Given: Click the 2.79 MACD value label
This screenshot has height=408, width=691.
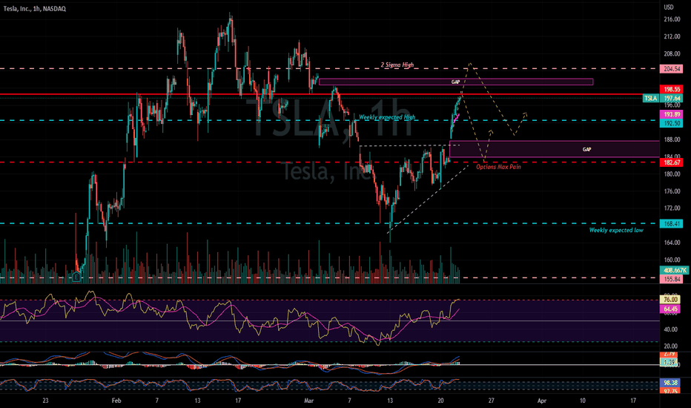Looking at the screenshot, I should pos(670,354).
